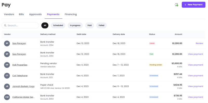Click the Delivery method column header
The image size is (208, 103).
(48, 34)
